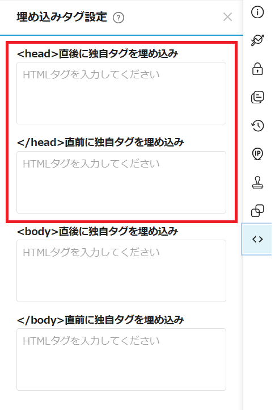
Task: Focus the <head>直後 HTML tag textarea
Action: click(121, 93)
